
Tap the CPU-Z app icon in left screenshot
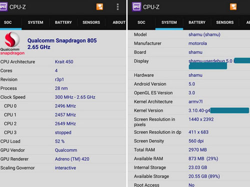click(3, 7)
